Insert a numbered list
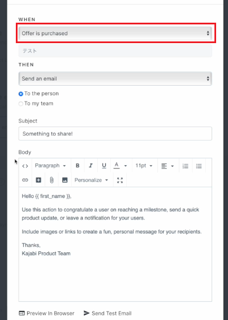Image resolution: width=228 pixels, height=320 pixels. (x=186, y=166)
